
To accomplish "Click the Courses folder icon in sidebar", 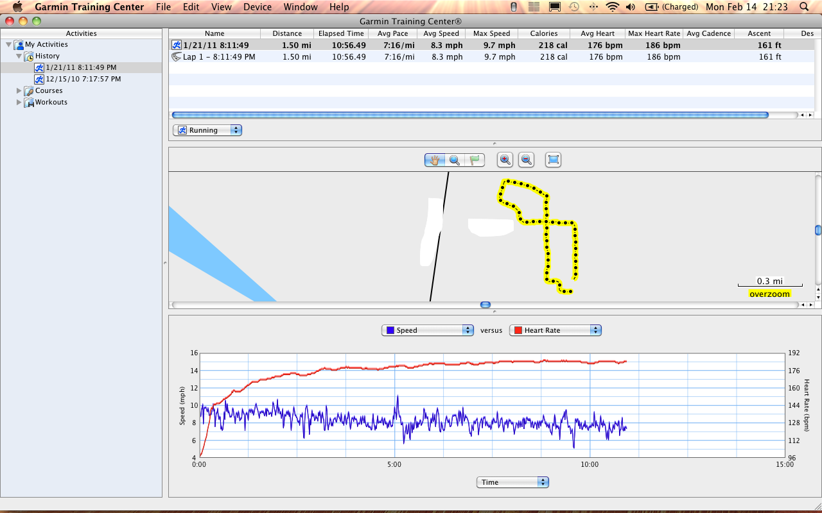I will point(30,91).
